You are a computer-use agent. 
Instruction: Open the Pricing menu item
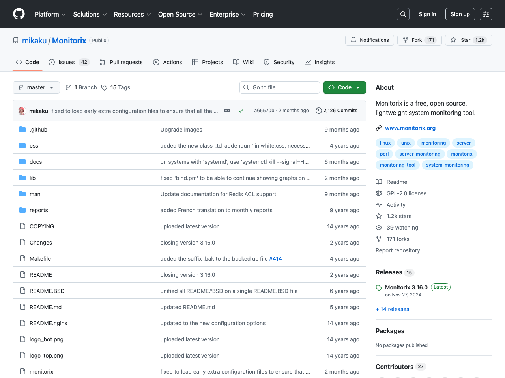pyautogui.click(x=263, y=14)
